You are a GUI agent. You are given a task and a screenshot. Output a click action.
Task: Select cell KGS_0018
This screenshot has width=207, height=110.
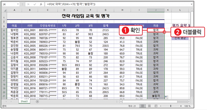coord(30,96)
